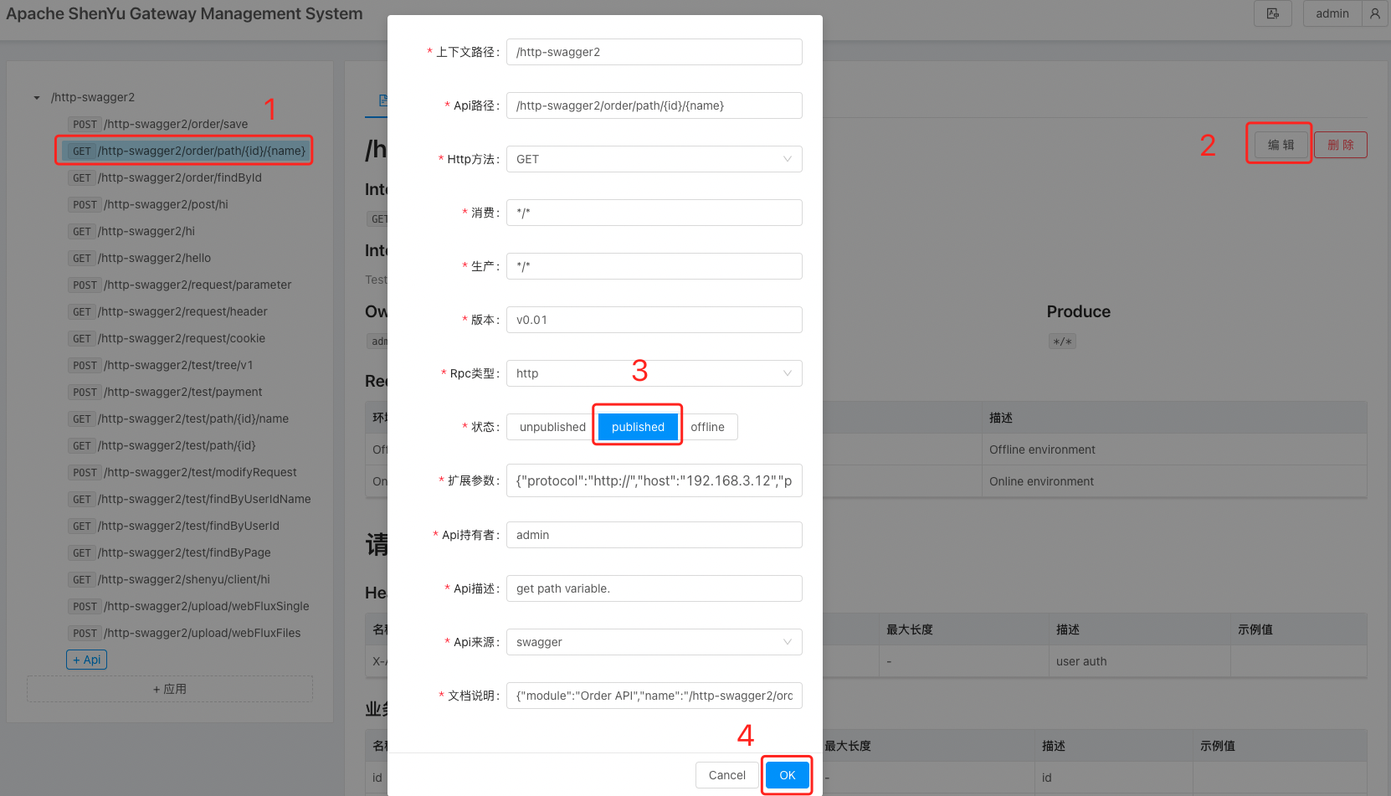
Task: Collapse the /http-swagger2 tree node
Action: 37,98
